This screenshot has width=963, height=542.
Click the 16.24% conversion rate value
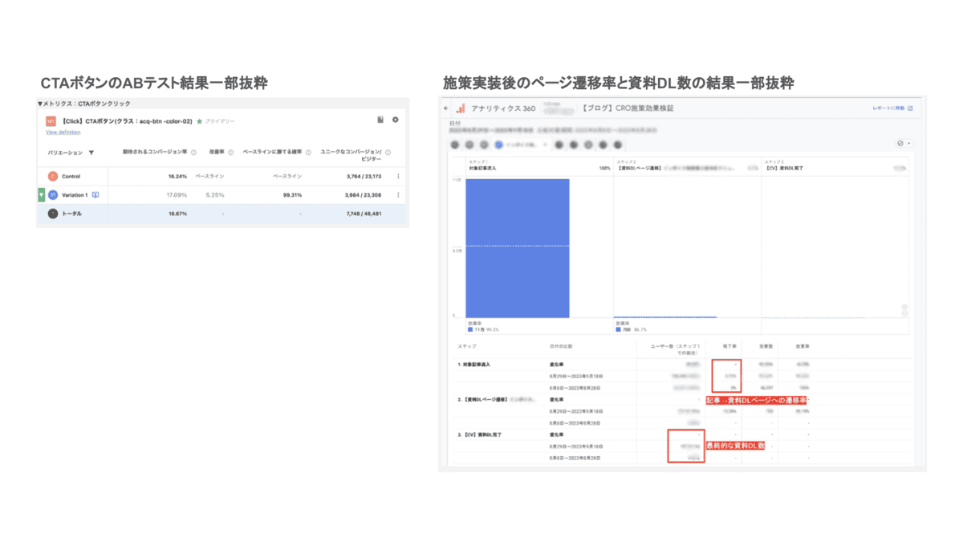pyautogui.click(x=177, y=176)
